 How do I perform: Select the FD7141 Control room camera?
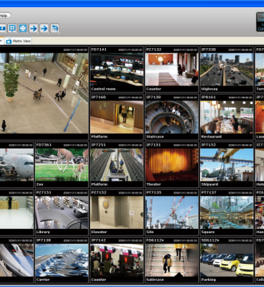click(x=117, y=70)
